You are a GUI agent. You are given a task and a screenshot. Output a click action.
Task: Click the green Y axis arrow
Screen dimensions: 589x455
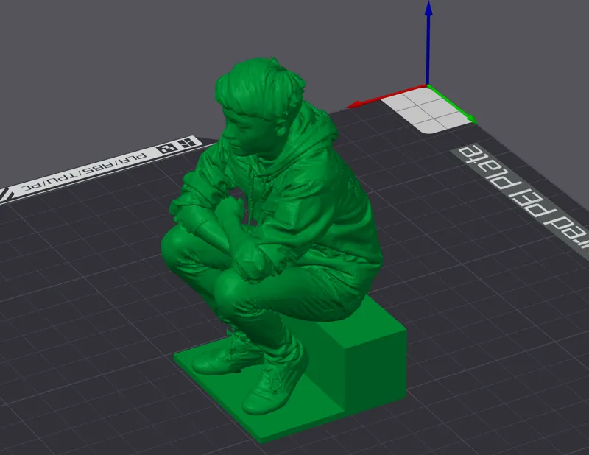[452, 105]
